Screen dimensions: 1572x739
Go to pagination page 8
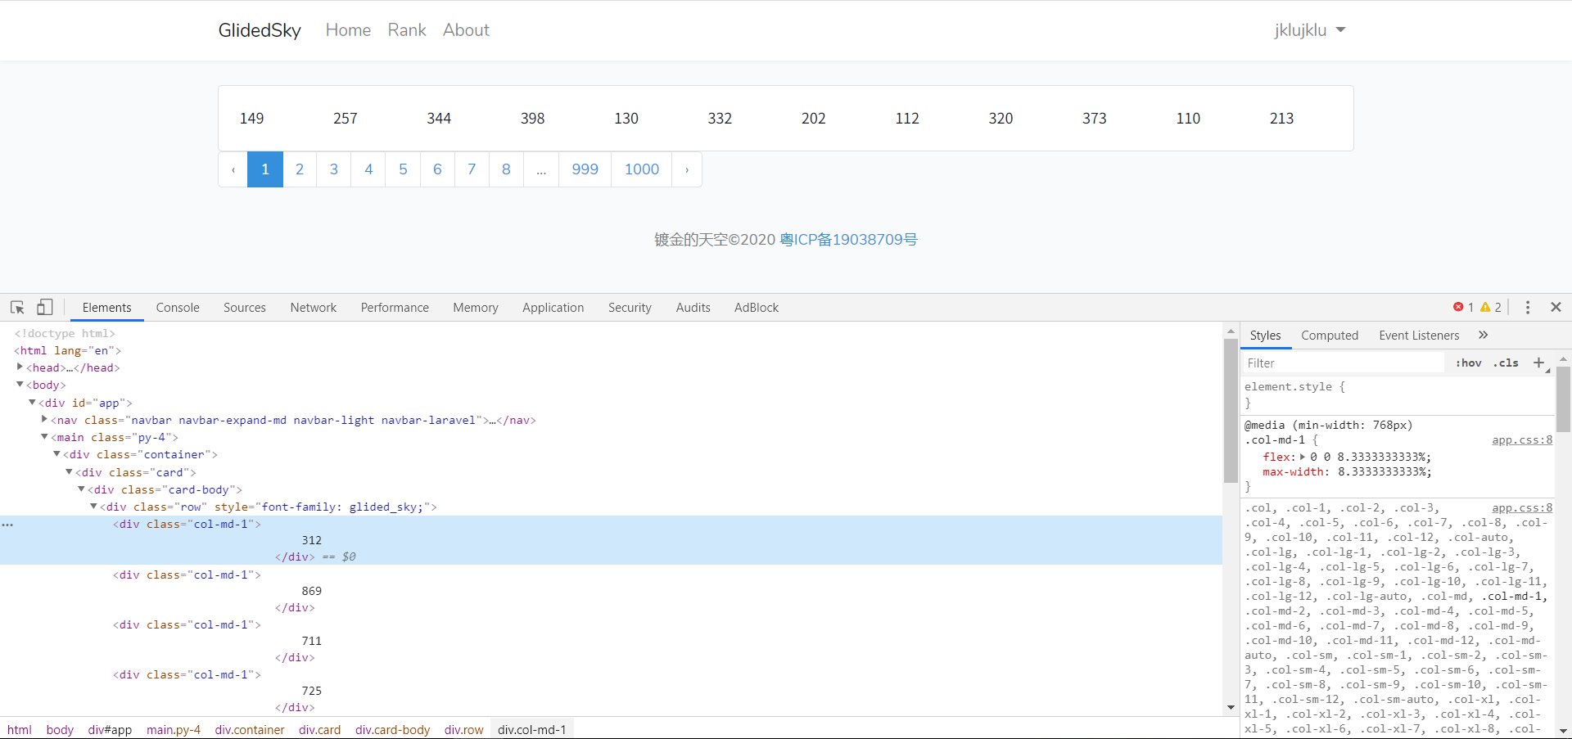coord(506,169)
